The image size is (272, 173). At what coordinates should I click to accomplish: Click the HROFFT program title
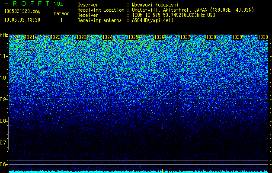(x=27, y=3)
